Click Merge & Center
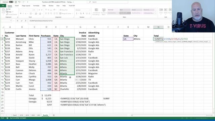The width and height of the screenshot is (215, 121). 66,13
